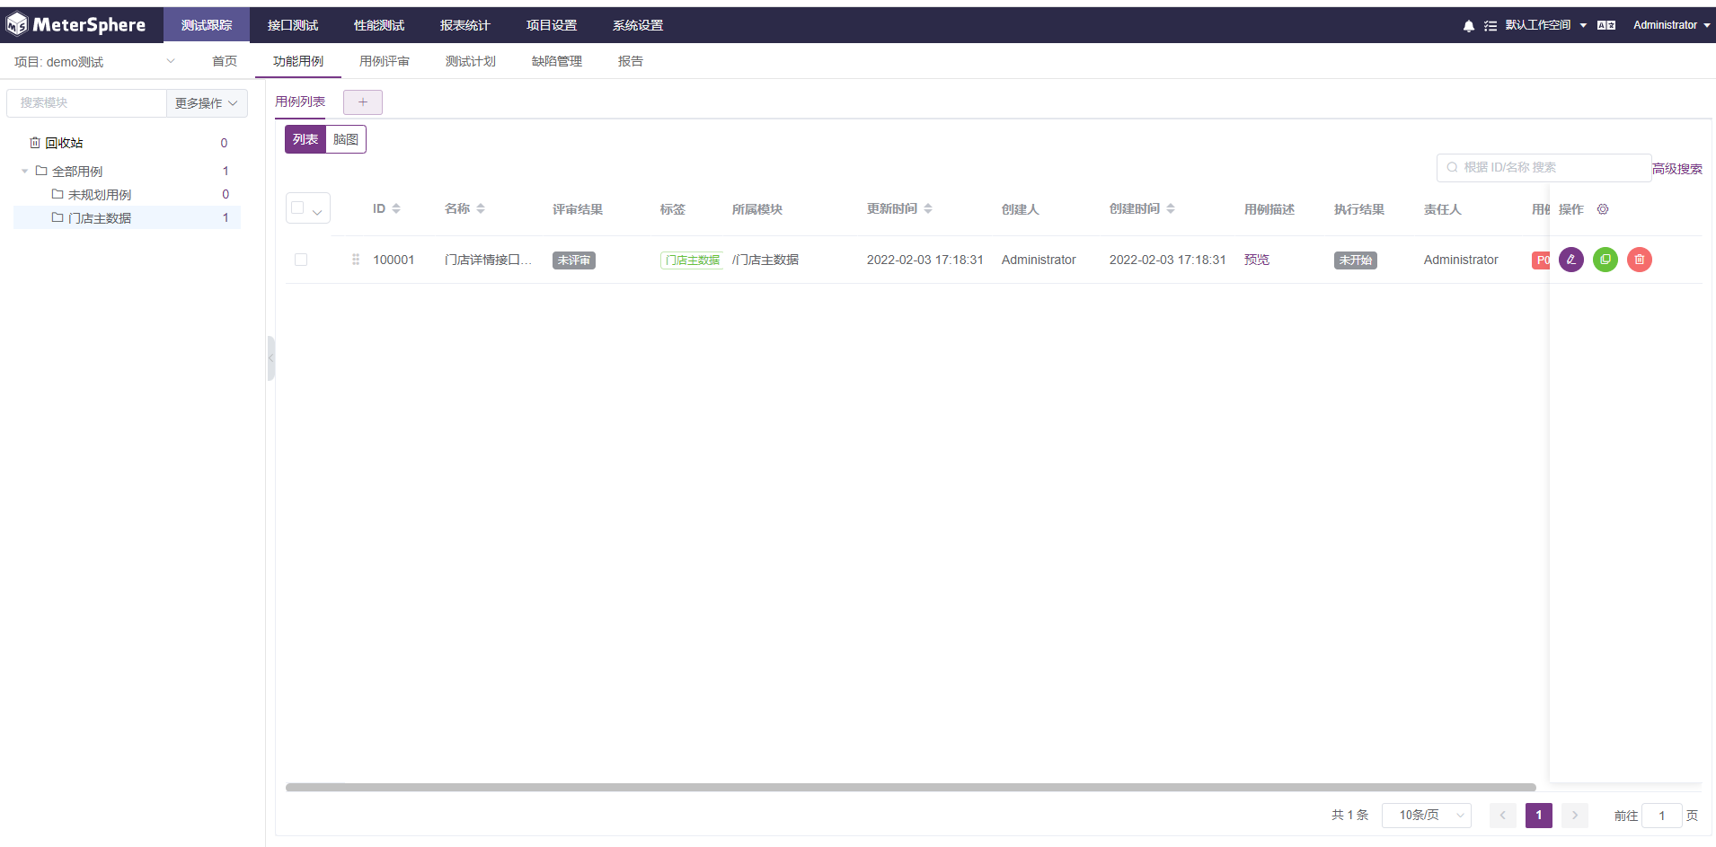Viewport: 1716px width, 847px height.
Task: Open the 系统设置 top menu
Action: click(x=638, y=25)
